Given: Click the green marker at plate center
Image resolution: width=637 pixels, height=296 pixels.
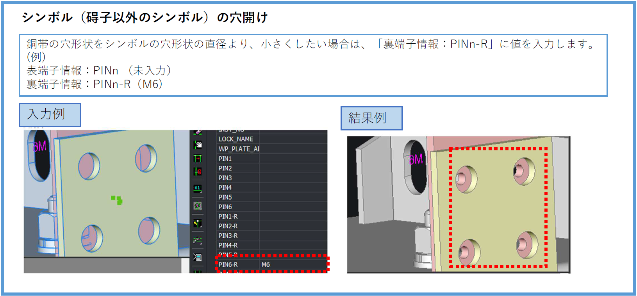Looking at the screenshot, I should tap(117, 200).
